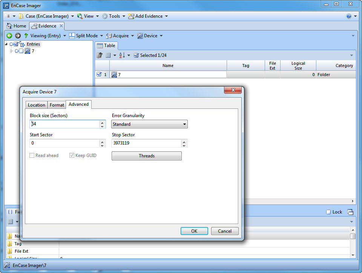This screenshot has width=362, height=273.
Task: Click the sort A-Z icon in table toolbar
Action: point(122,55)
